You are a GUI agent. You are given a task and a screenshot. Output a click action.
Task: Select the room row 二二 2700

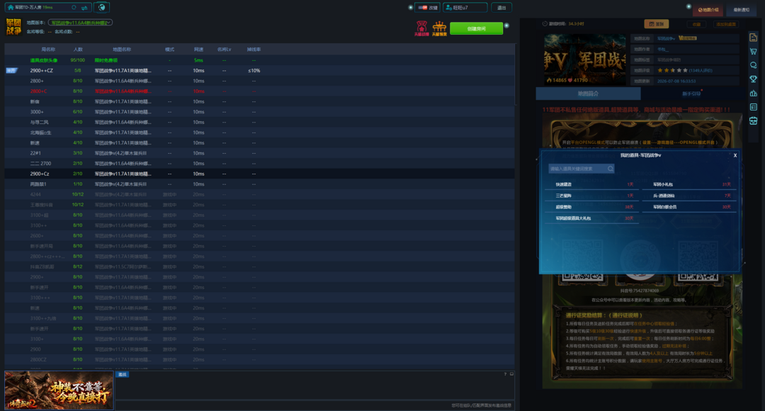click(x=259, y=164)
